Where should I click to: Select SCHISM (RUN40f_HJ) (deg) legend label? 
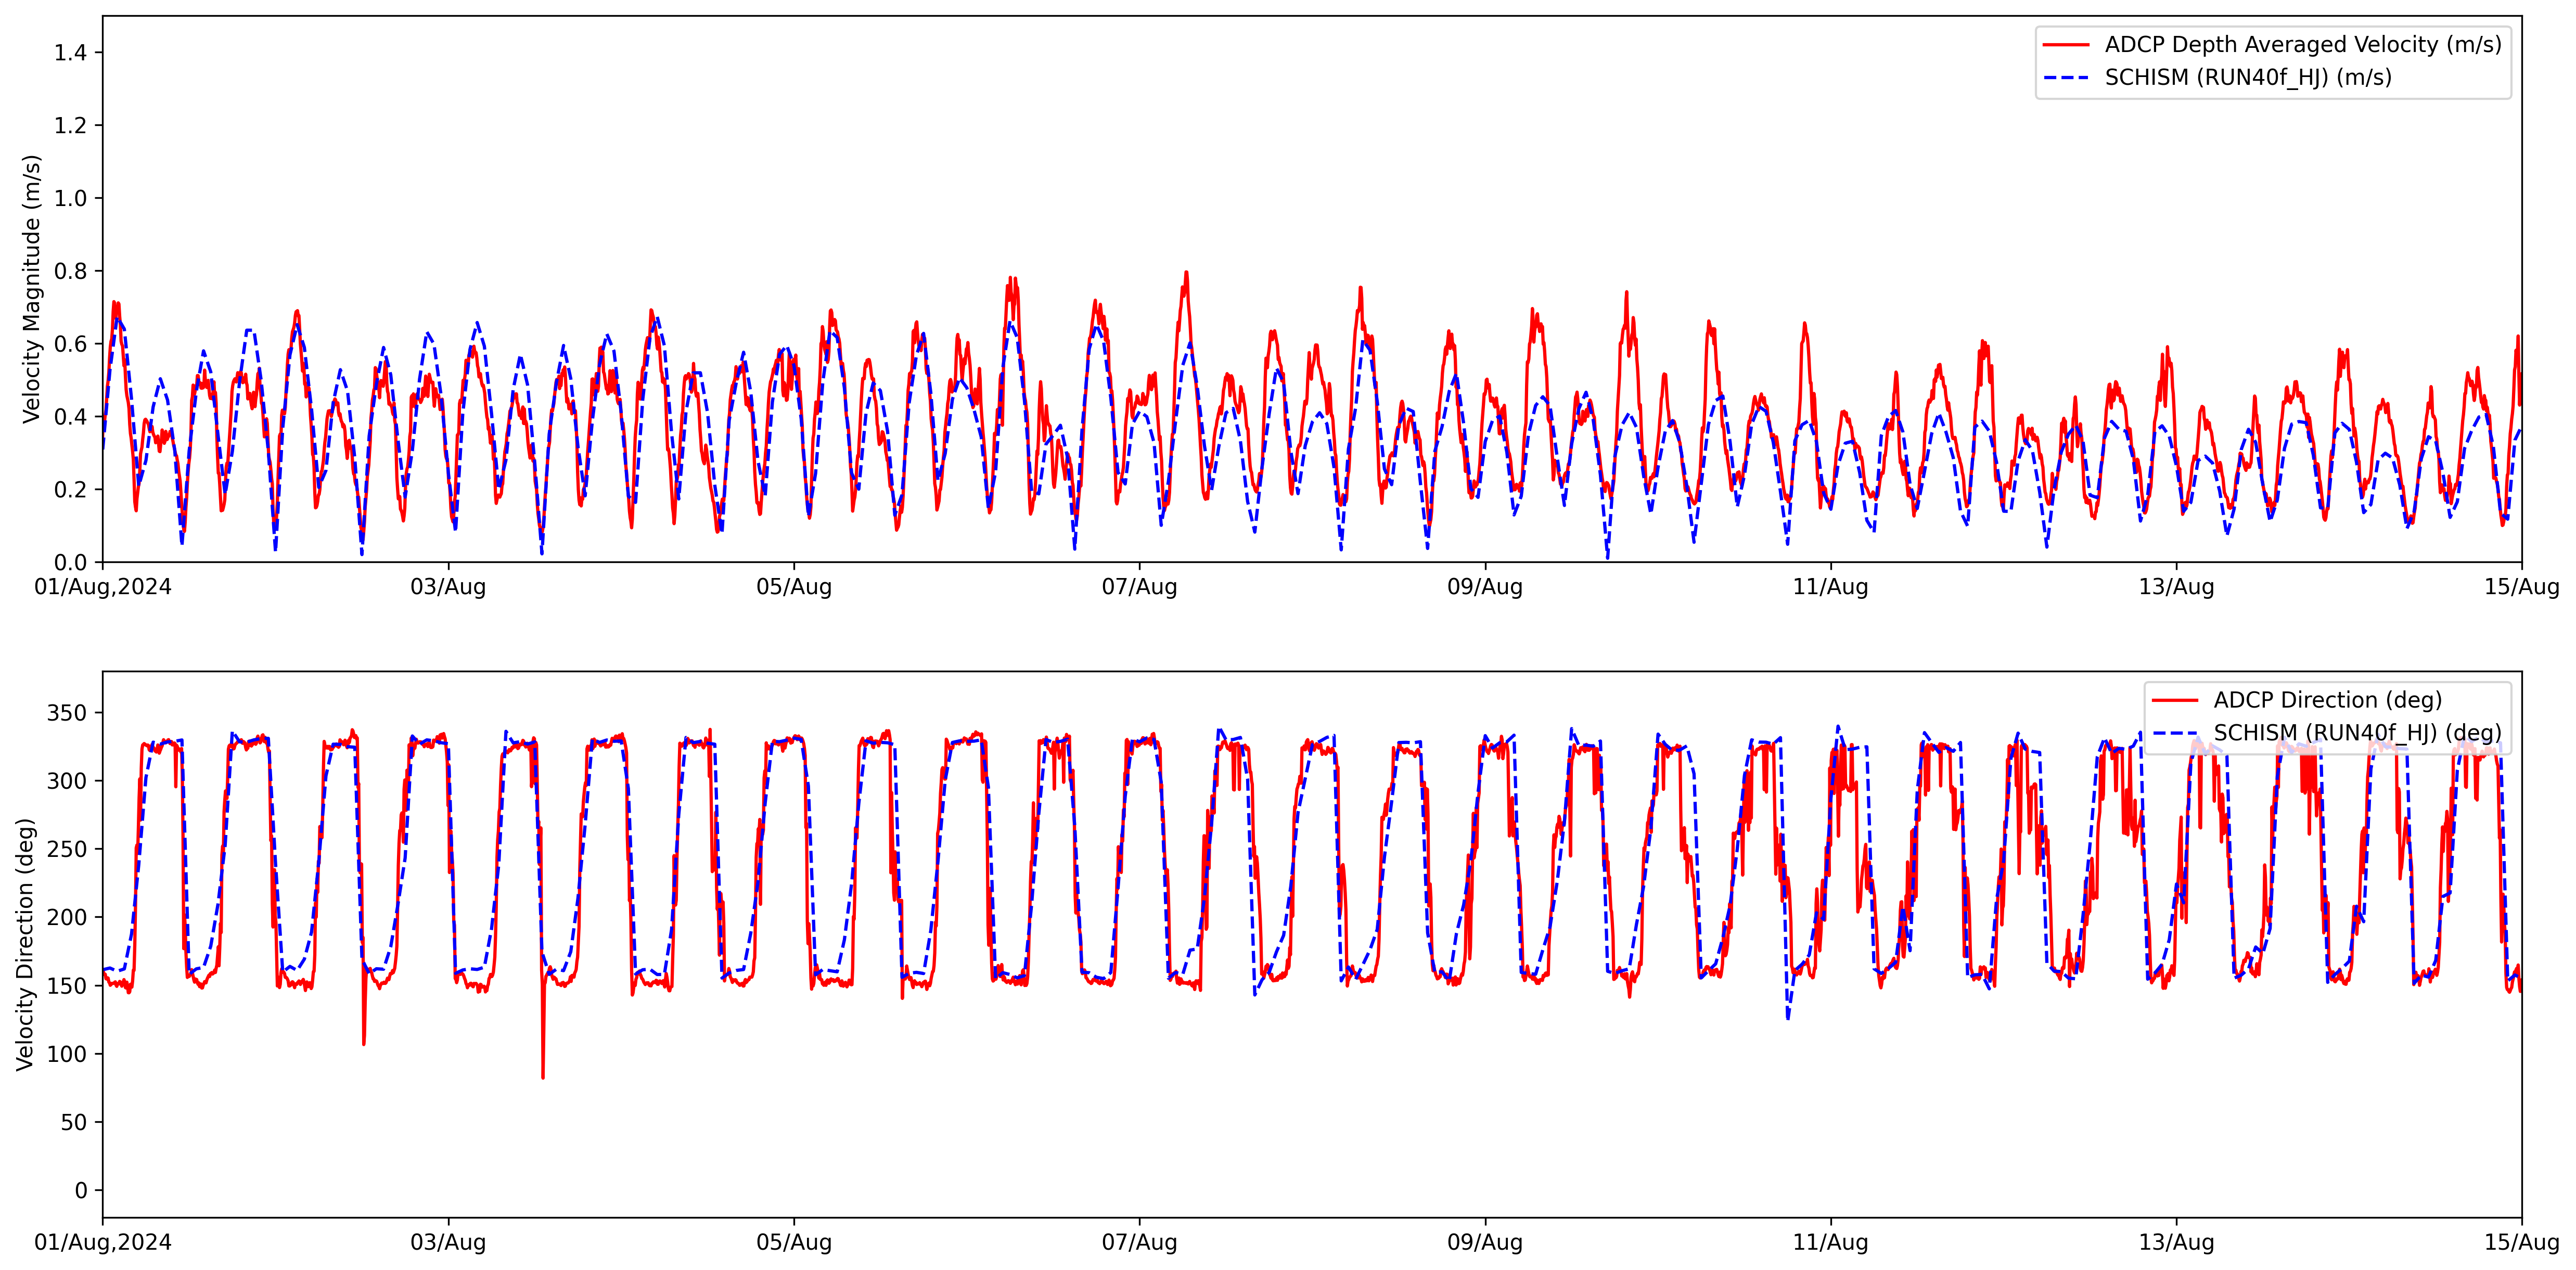(x=2357, y=733)
